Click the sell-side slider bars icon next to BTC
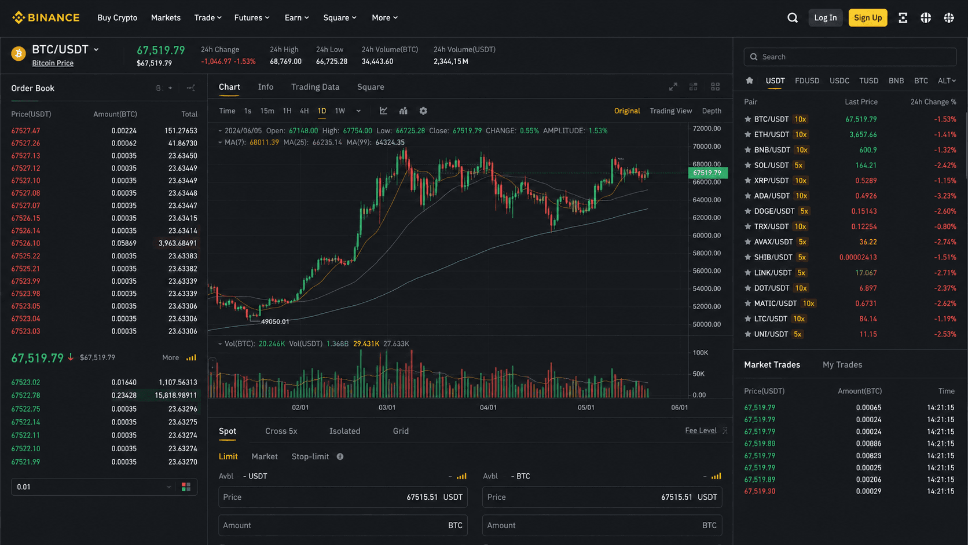 pos(716,476)
